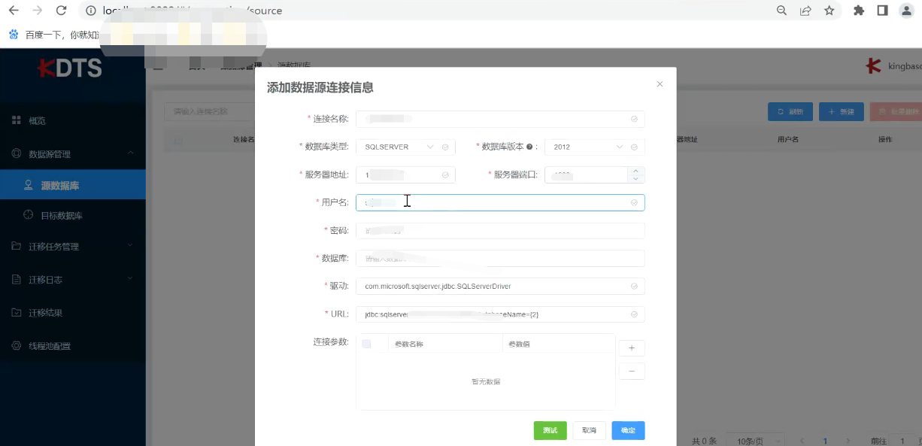Open the 数据库类型 SQLSERVER dropdown
The height and width of the screenshot is (446, 922).
[x=405, y=147]
